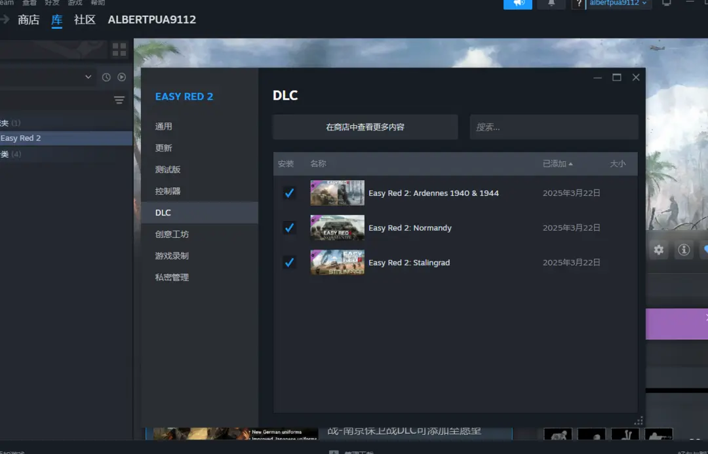Sort by the 大小 column header
Image resolution: width=708 pixels, height=454 pixels.
pos(618,164)
